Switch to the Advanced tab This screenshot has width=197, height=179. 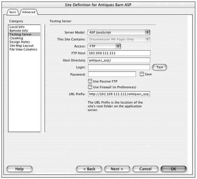(29, 12)
